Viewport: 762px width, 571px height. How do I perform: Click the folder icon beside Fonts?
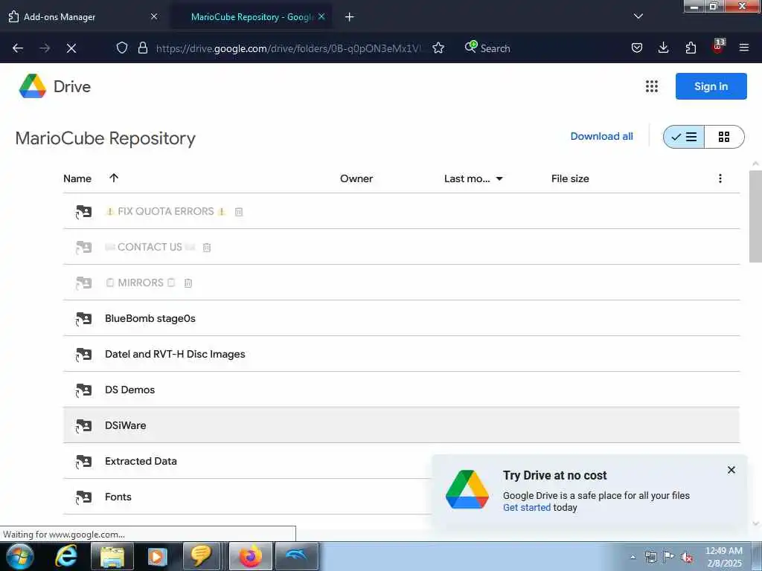[83, 497]
